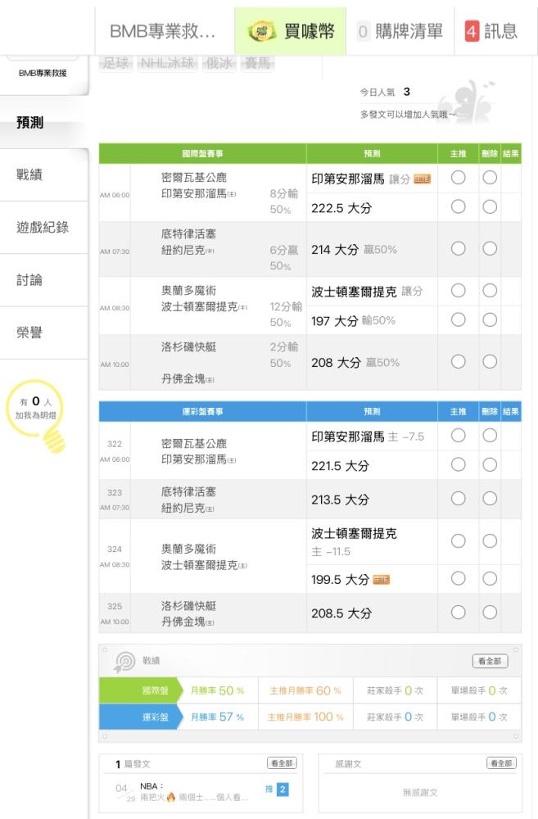Click the 0 badge beside 購牌清單

pos(363,32)
